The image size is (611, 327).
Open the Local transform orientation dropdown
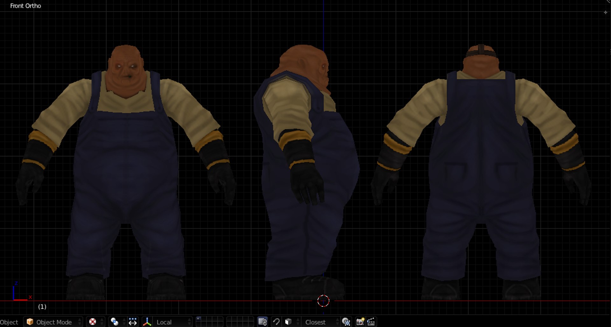[173, 322]
